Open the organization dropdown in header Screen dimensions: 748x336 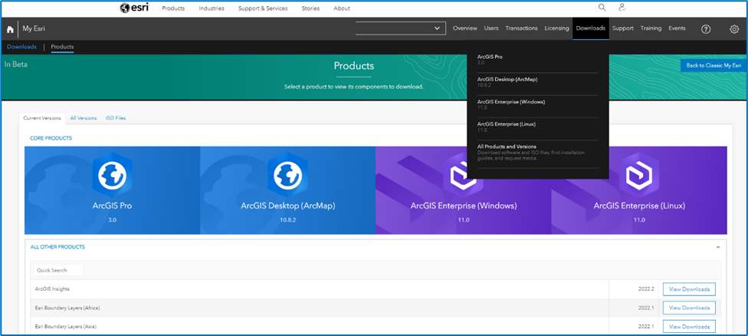click(x=401, y=28)
